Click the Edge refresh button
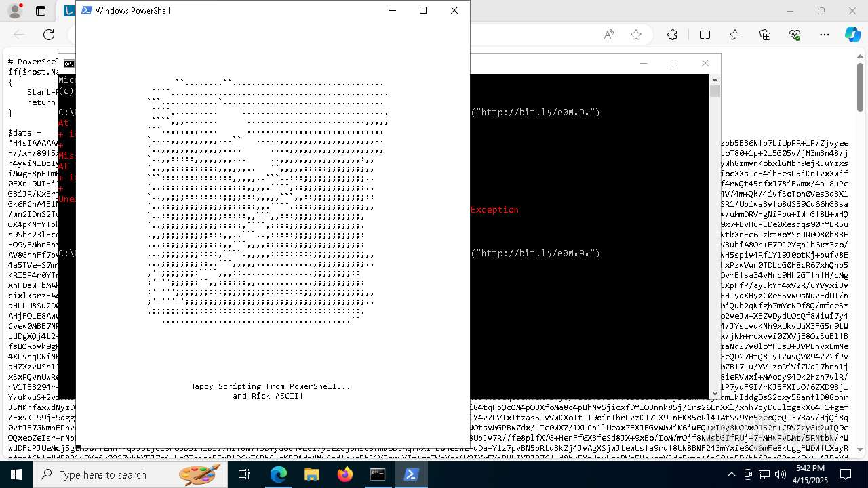Viewport: 868px width, 488px height. pyautogui.click(x=49, y=35)
